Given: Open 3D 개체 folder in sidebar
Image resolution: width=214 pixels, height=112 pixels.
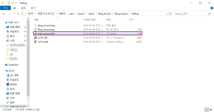Looking at the screenshot, I should pyautogui.click(x=14, y=75).
